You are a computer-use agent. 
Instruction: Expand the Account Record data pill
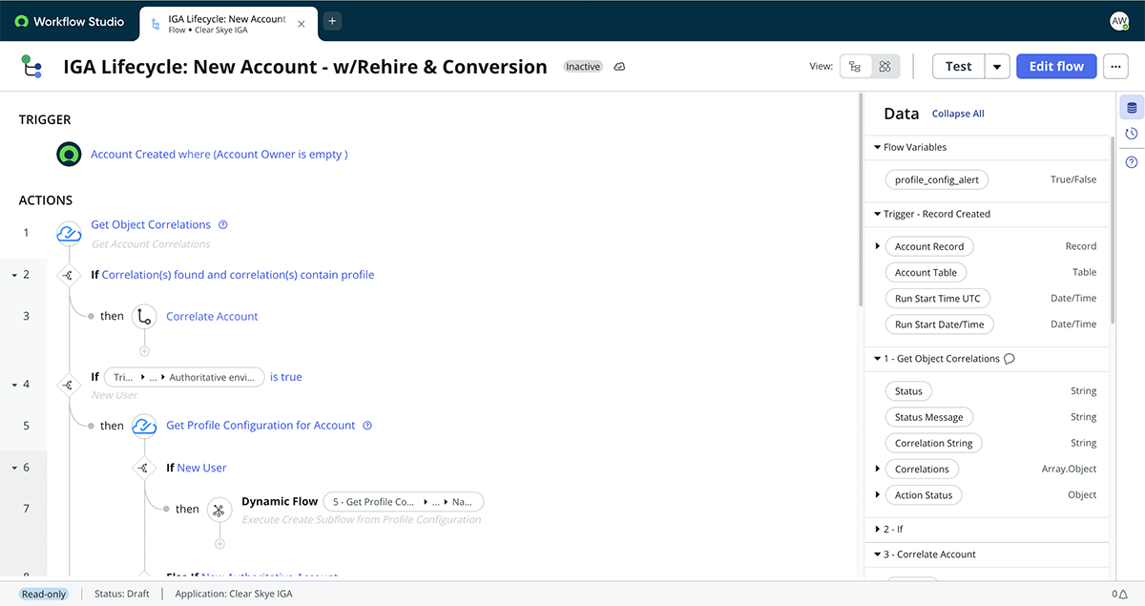pos(877,246)
